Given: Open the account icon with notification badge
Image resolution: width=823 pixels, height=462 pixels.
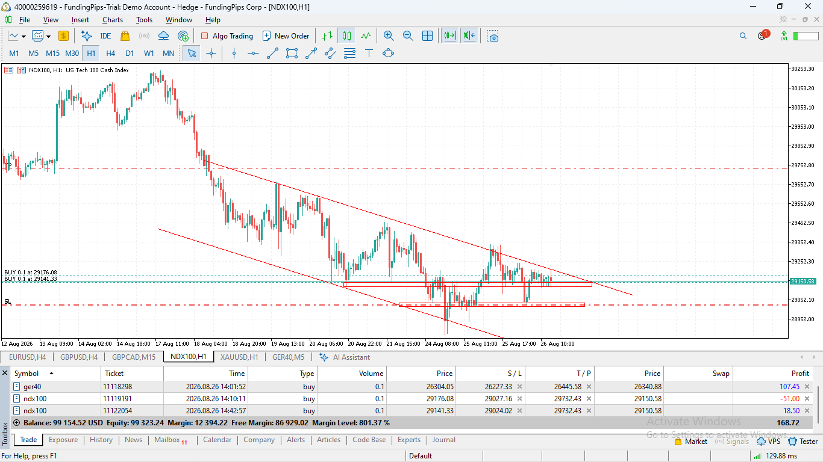Looking at the screenshot, I should (x=763, y=35).
